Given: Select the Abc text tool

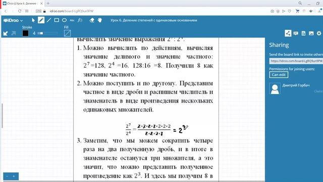Looking at the screenshot, I should point(72,20).
